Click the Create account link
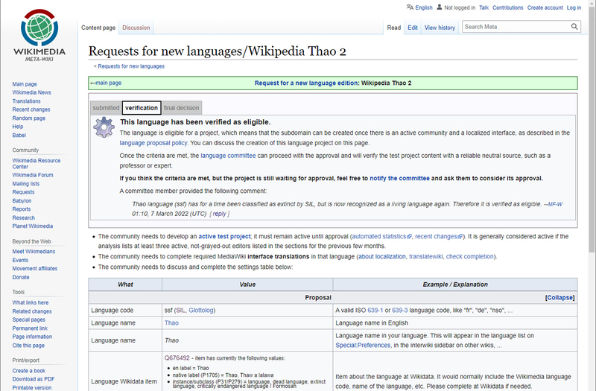596x391 pixels. [545, 7]
